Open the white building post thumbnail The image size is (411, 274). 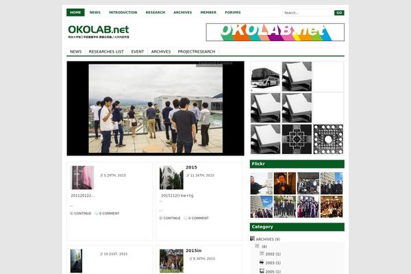(x=171, y=177)
